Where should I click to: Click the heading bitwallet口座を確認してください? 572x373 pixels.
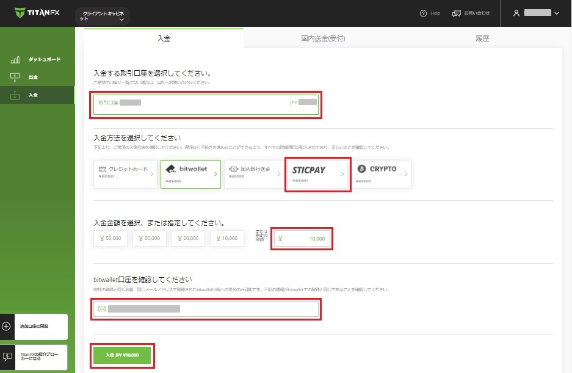[143, 280]
